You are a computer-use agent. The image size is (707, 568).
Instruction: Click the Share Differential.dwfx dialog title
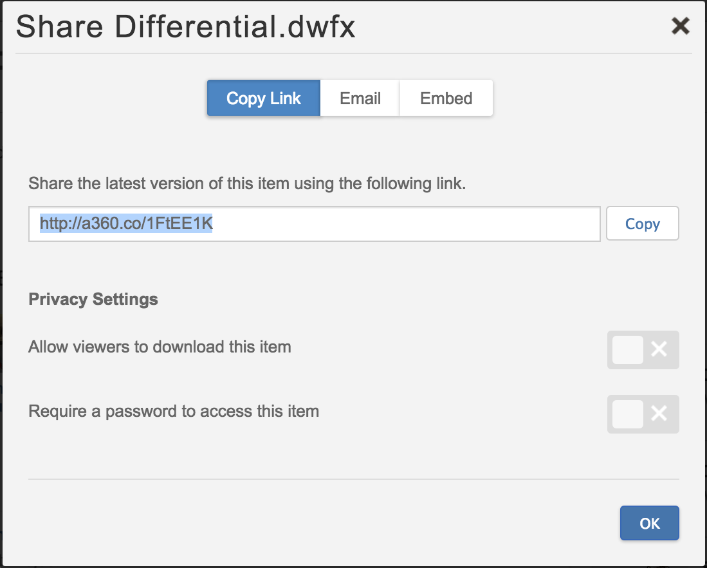185,28
